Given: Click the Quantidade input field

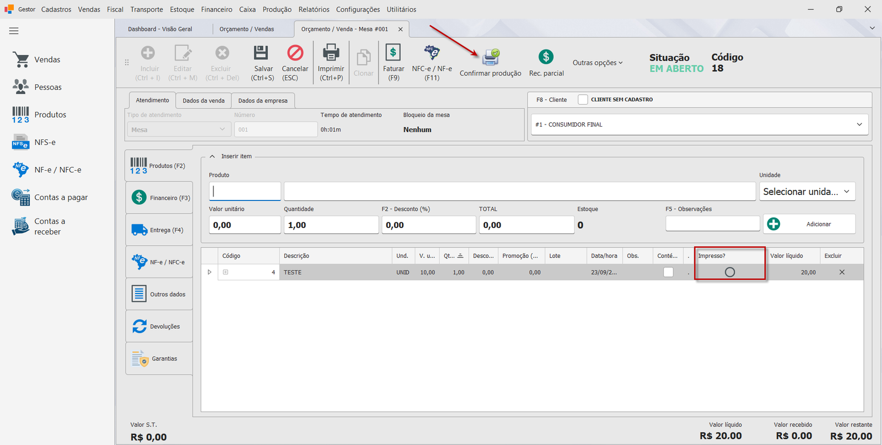Looking at the screenshot, I should (331, 225).
